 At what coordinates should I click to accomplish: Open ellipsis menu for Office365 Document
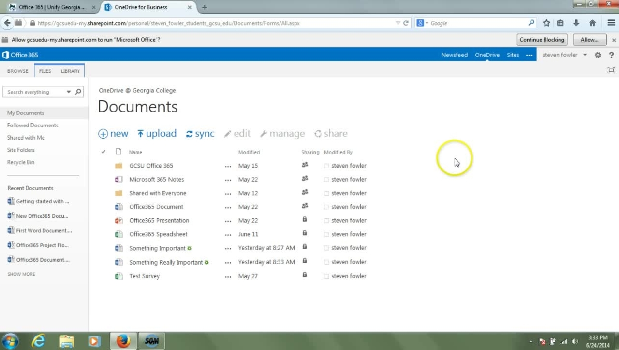tap(228, 208)
